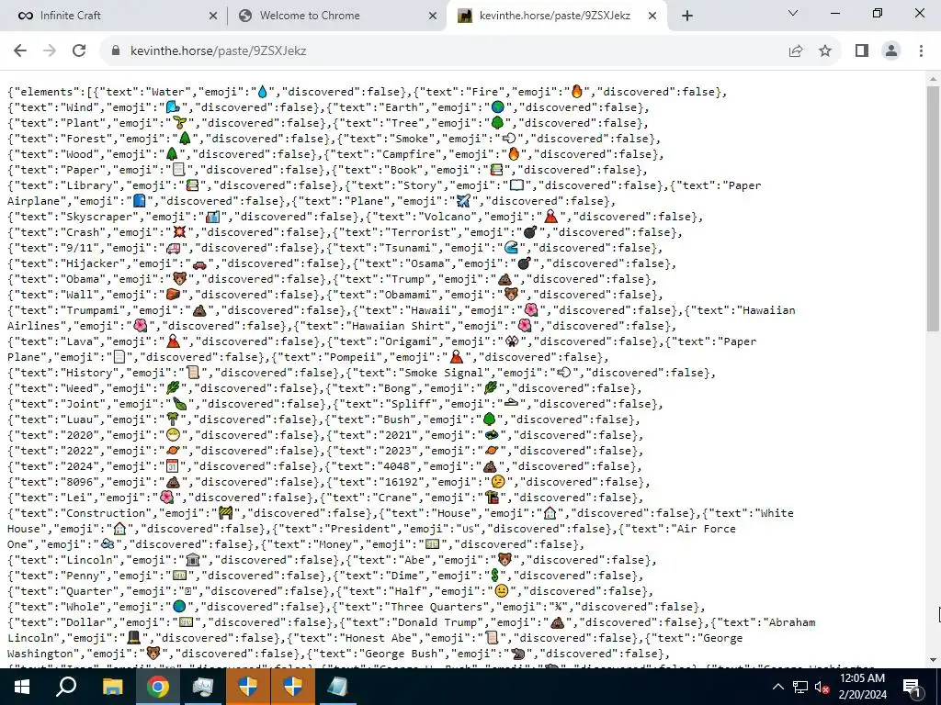Viewport: 941px width, 705px height.
Task: Click the text "Donald Trump"
Action: tap(436, 621)
